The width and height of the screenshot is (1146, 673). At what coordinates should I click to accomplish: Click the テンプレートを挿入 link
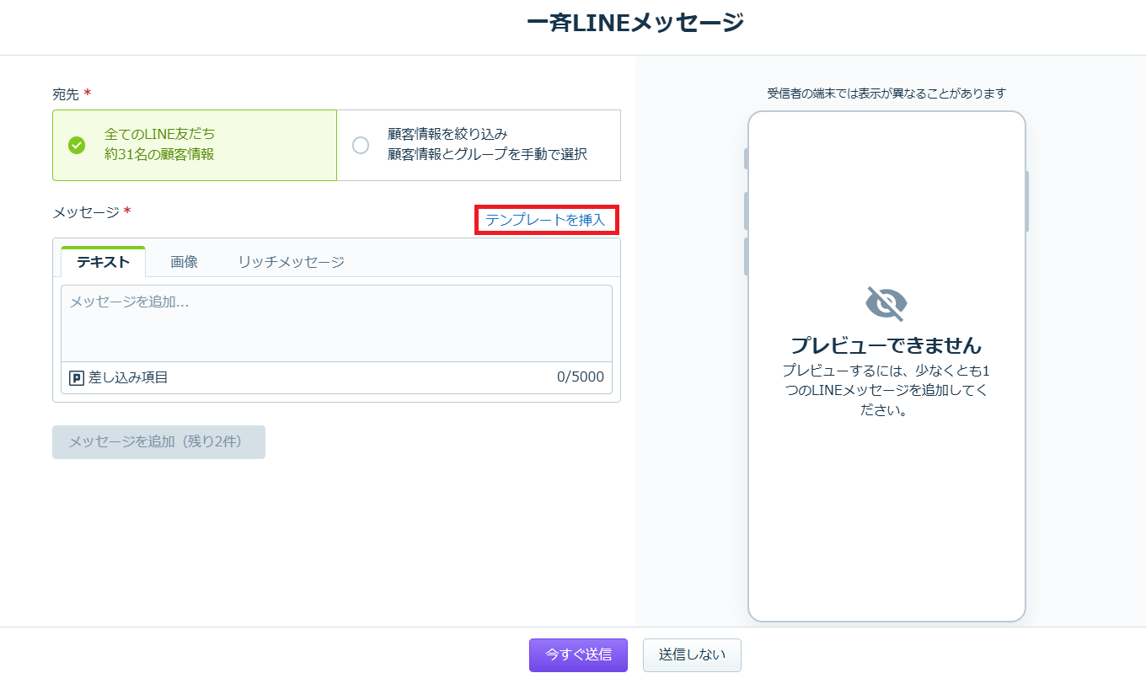(545, 220)
